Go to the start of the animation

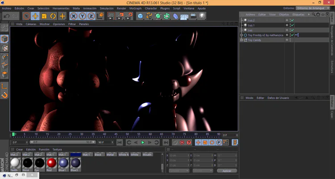(120, 142)
